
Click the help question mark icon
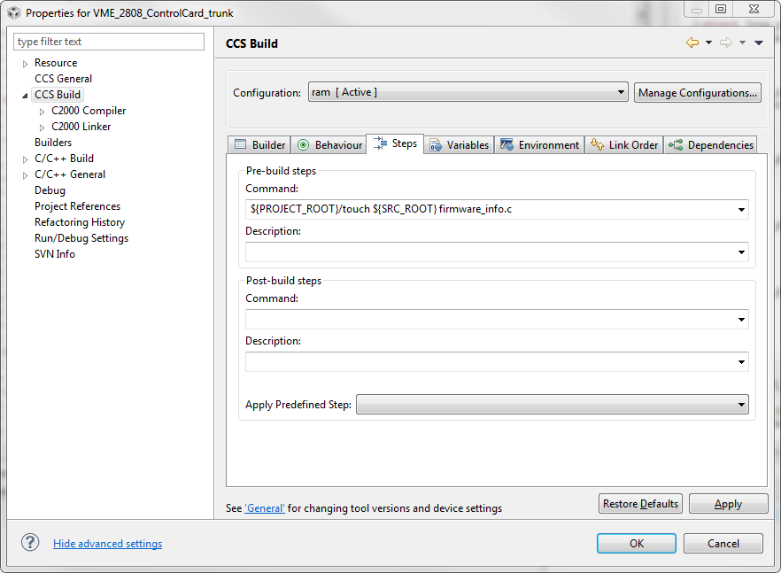(x=30, y=543)
